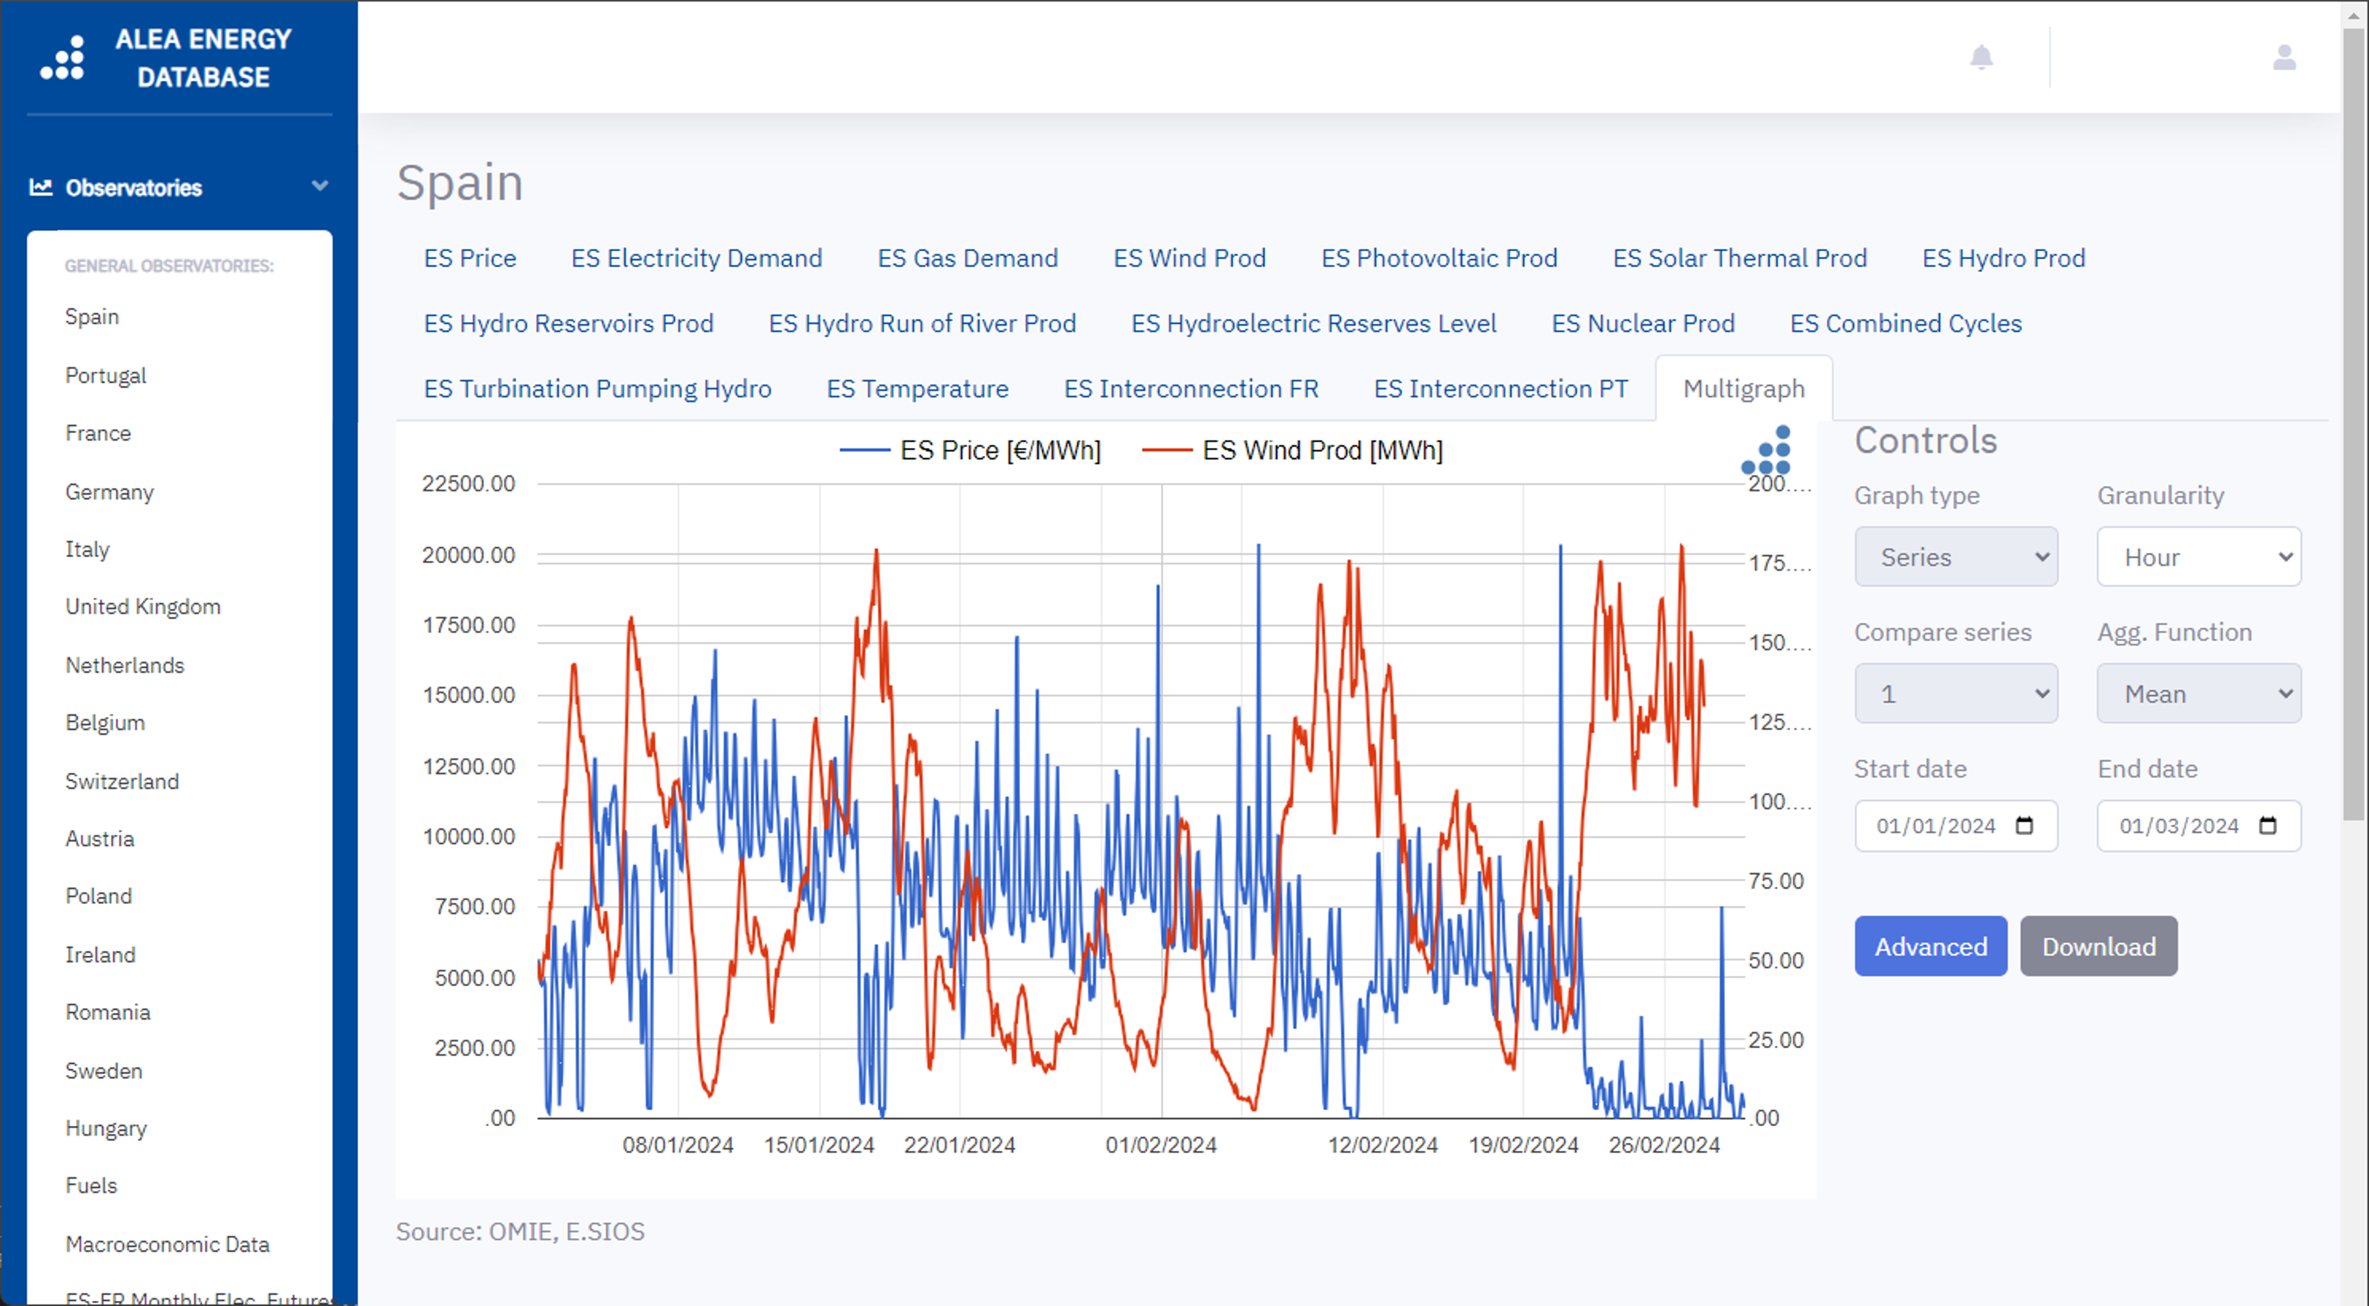The width and height of the screenshot is (2369, 1306).
Task: Click the Observatories chart icon
Action: click(x=40, y=187)
